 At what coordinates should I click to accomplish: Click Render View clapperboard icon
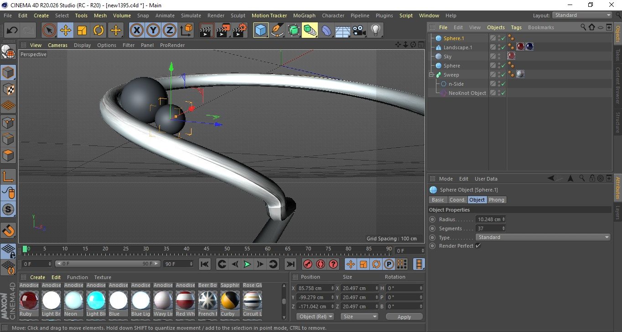(207, 31)
